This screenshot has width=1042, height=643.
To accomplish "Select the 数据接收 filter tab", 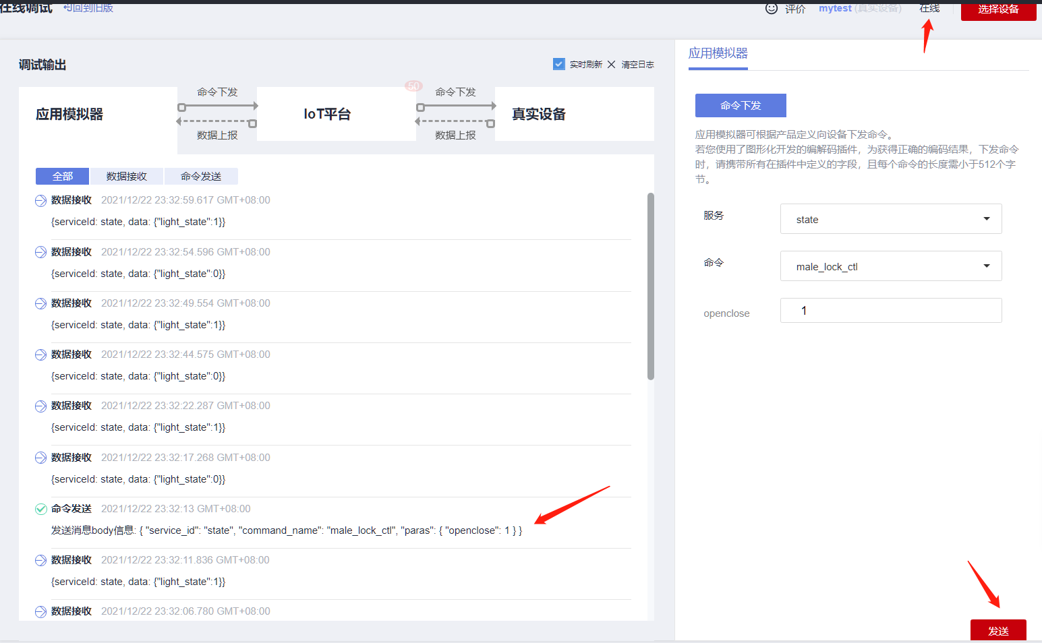I will point(126,176).
